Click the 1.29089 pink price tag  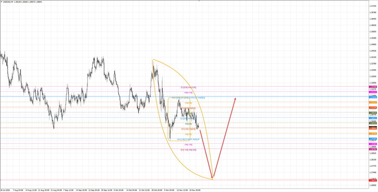(x=373, y=144)
